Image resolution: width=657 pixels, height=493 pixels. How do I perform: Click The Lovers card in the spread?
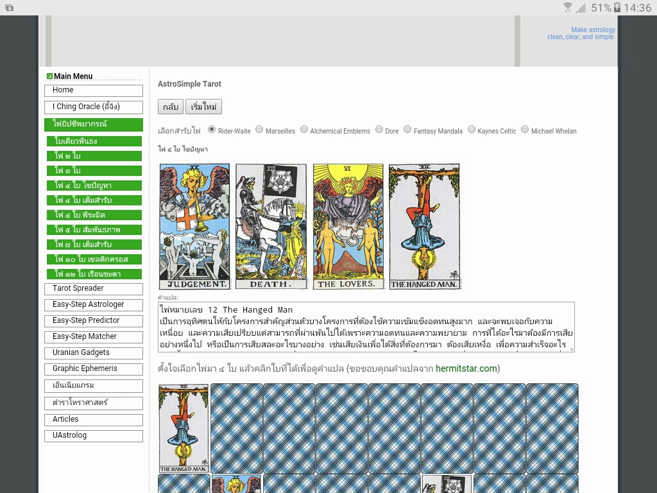tap(348, 227)
